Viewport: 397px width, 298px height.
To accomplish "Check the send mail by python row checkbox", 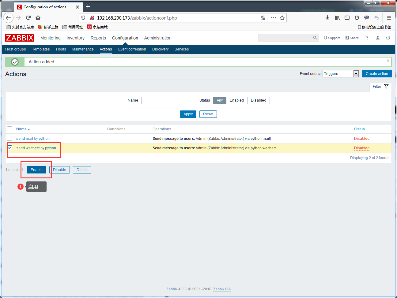I will click(9, 138).
